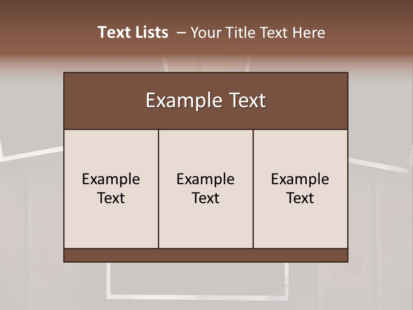Viewport: 413px width, 310px height.
Task: Select the left "Example Text" cell
Action: pos(111,189)
